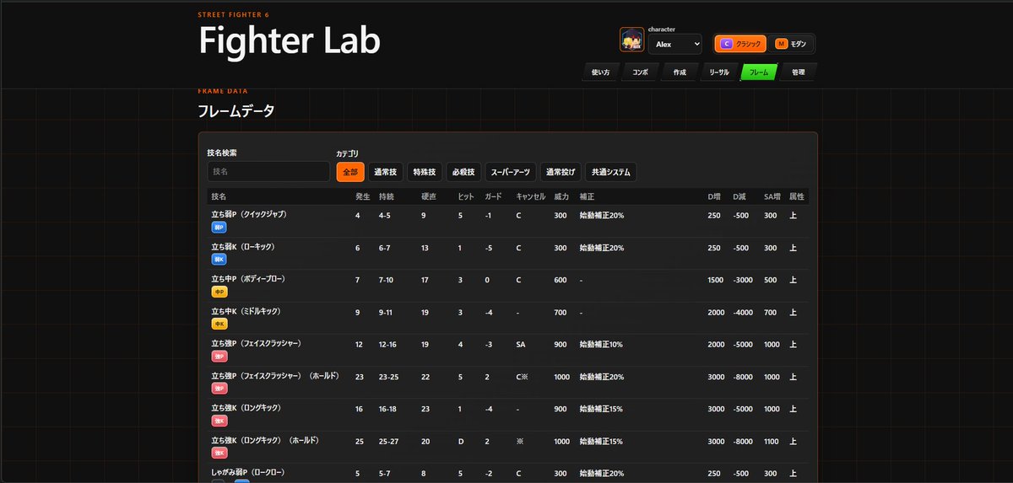Viewport: 1013px width, 483px height.
Task: Select the しゃがみ弱P (ロークロー) move name
Action: pyautogui.click(x=249, y=473)
